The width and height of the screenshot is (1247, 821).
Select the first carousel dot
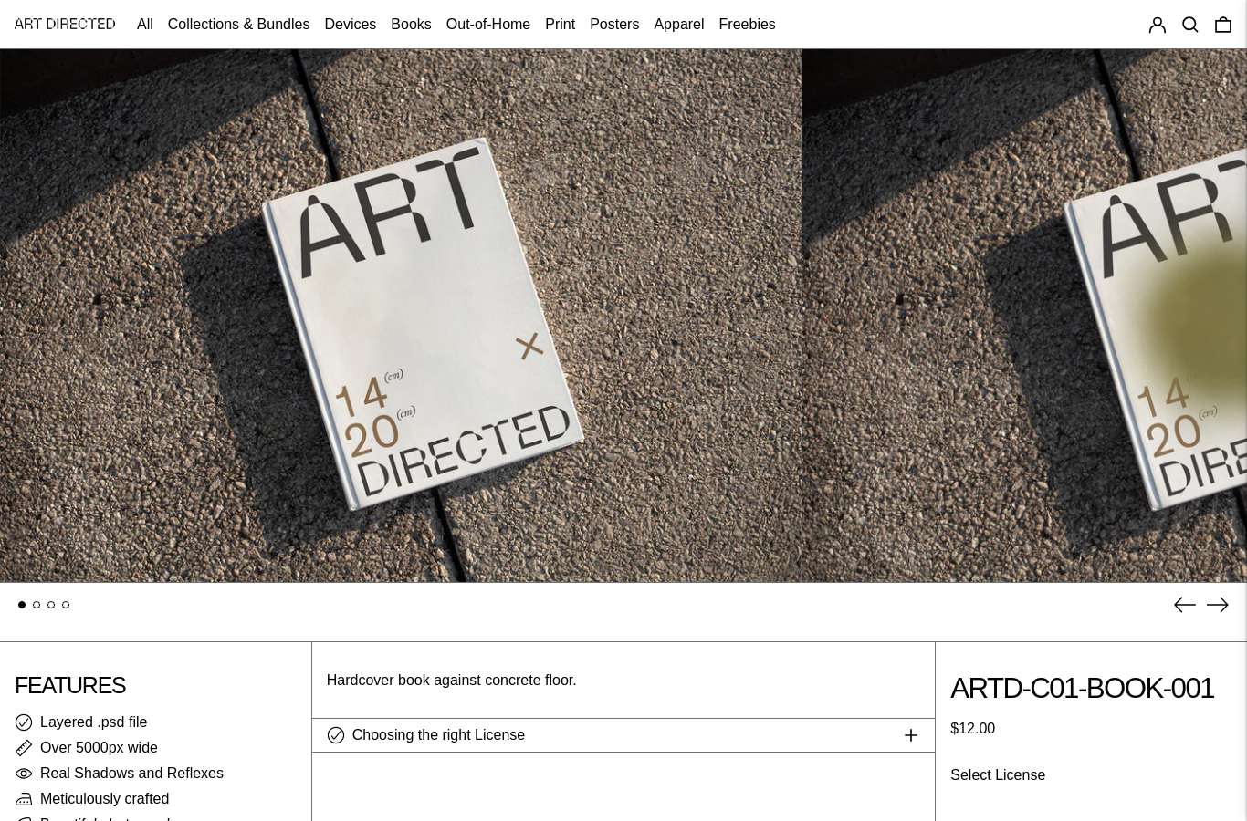coord(22,605)
